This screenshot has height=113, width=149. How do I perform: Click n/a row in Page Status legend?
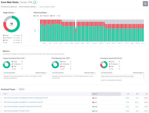point(13,43)
